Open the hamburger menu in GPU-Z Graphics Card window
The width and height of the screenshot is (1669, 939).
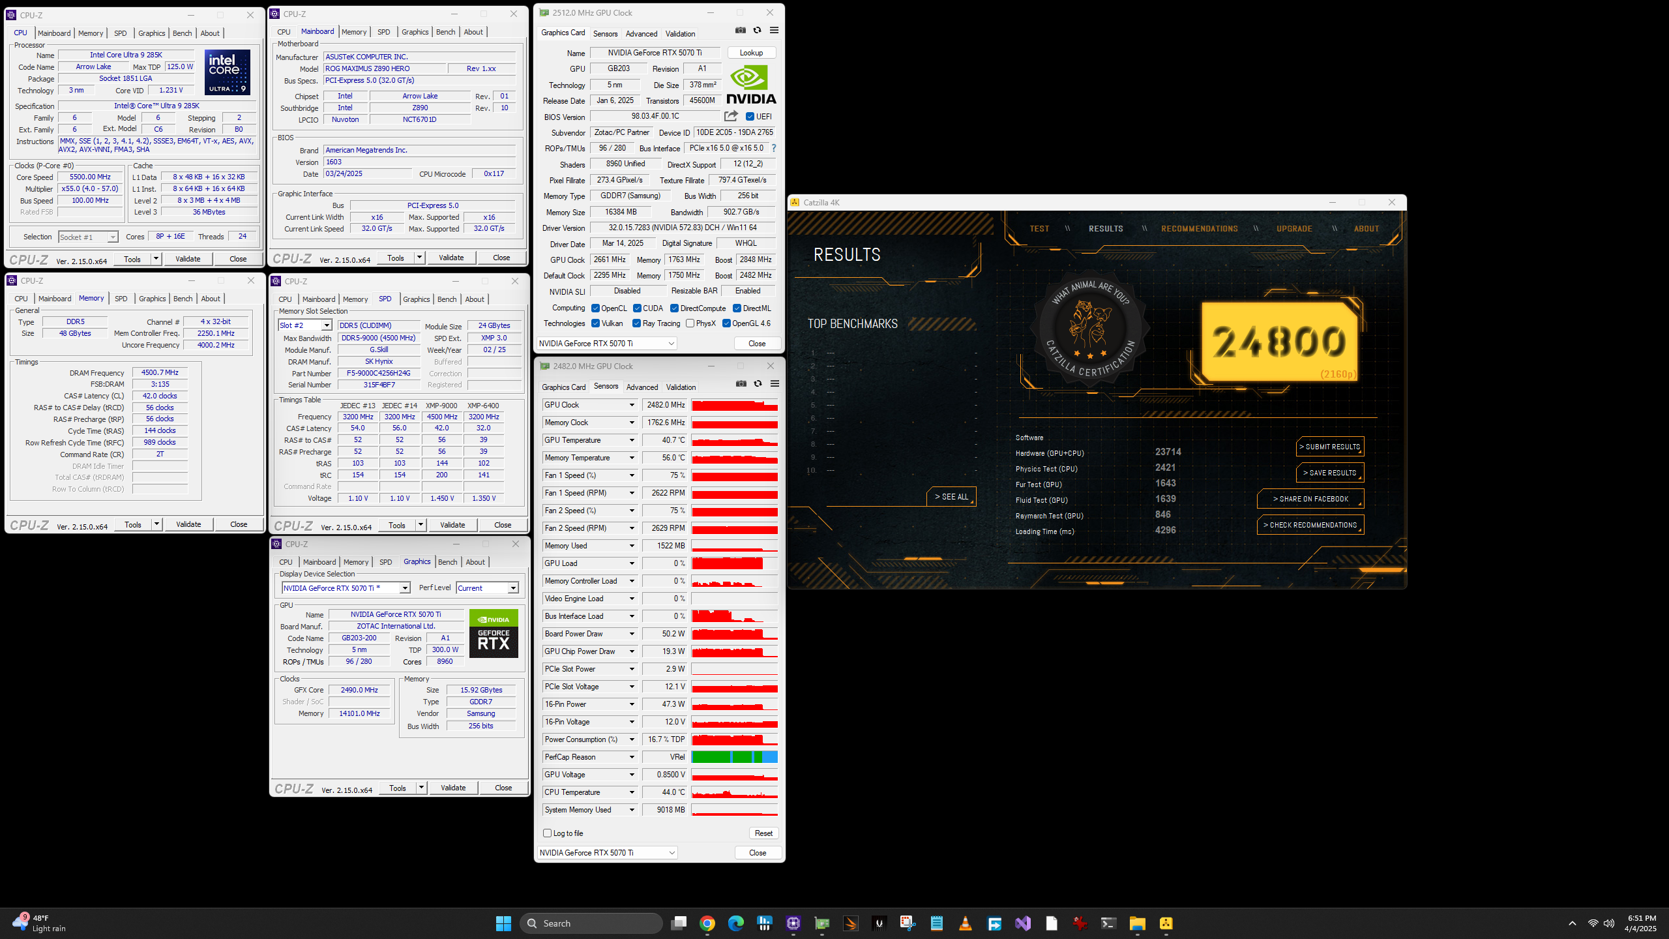(x=774, y=30)
